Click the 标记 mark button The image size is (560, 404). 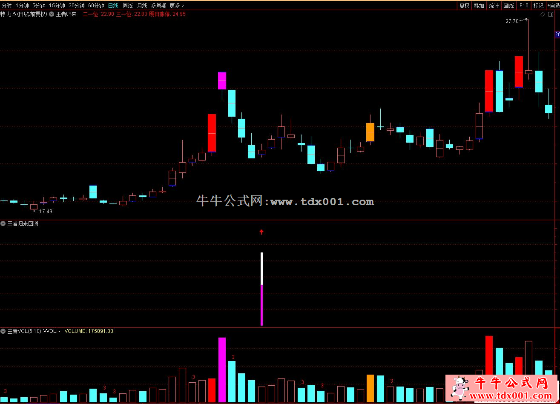coord(538,6)
